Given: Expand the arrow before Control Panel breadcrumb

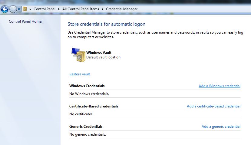Looking at the screenshot, I should pyautogui.click(x=30, y=9).
